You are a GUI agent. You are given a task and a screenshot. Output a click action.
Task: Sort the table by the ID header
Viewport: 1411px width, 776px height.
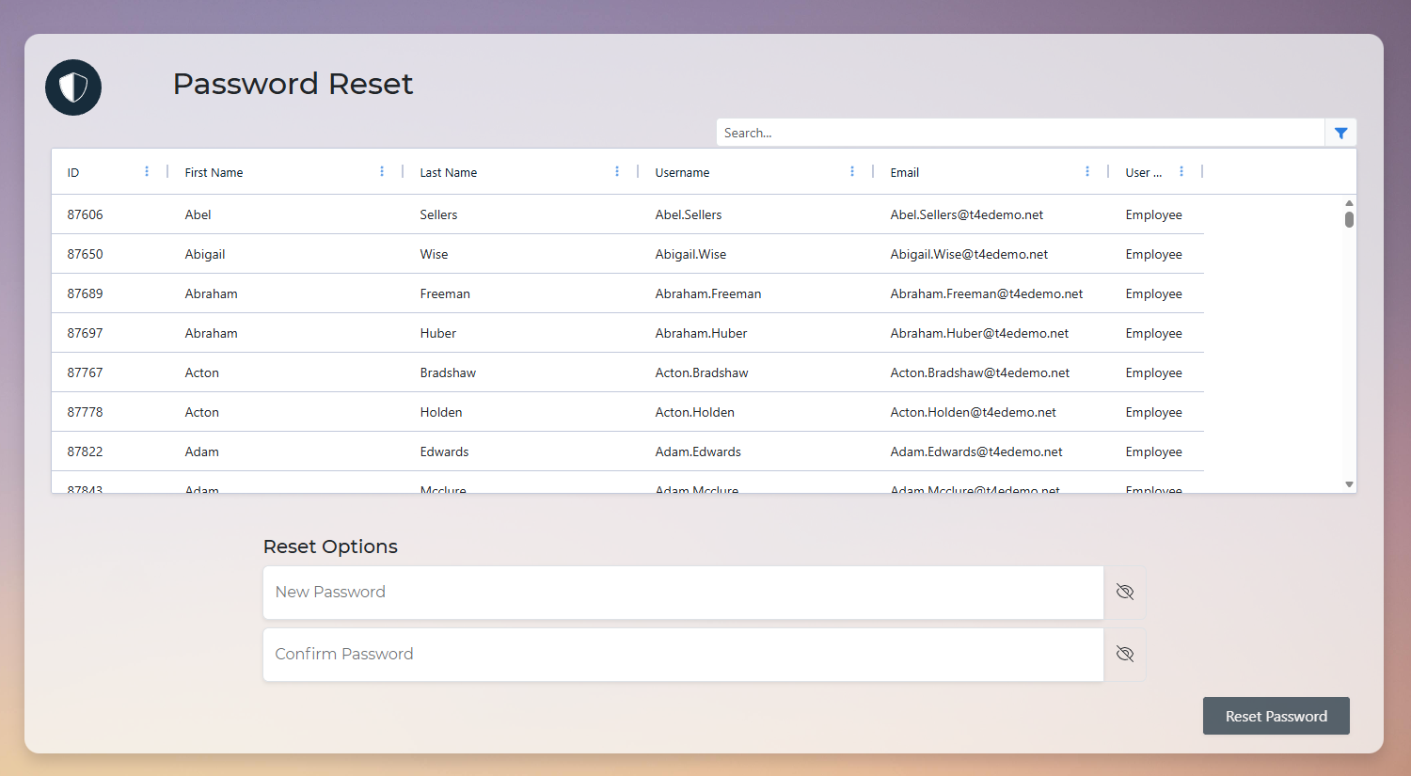point(73,172)
